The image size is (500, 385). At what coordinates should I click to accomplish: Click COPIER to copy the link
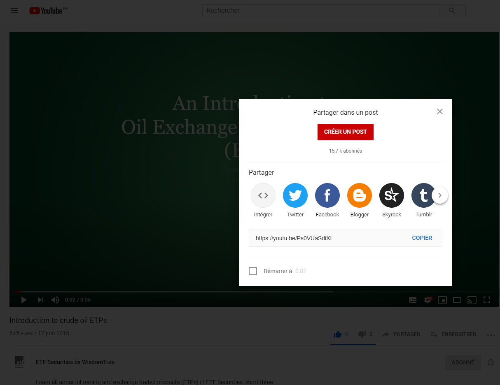point(422,238)
